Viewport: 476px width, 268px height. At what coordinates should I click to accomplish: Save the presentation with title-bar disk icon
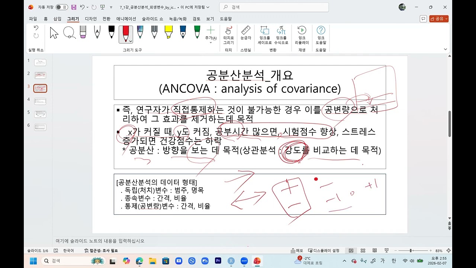click(74, 7)
